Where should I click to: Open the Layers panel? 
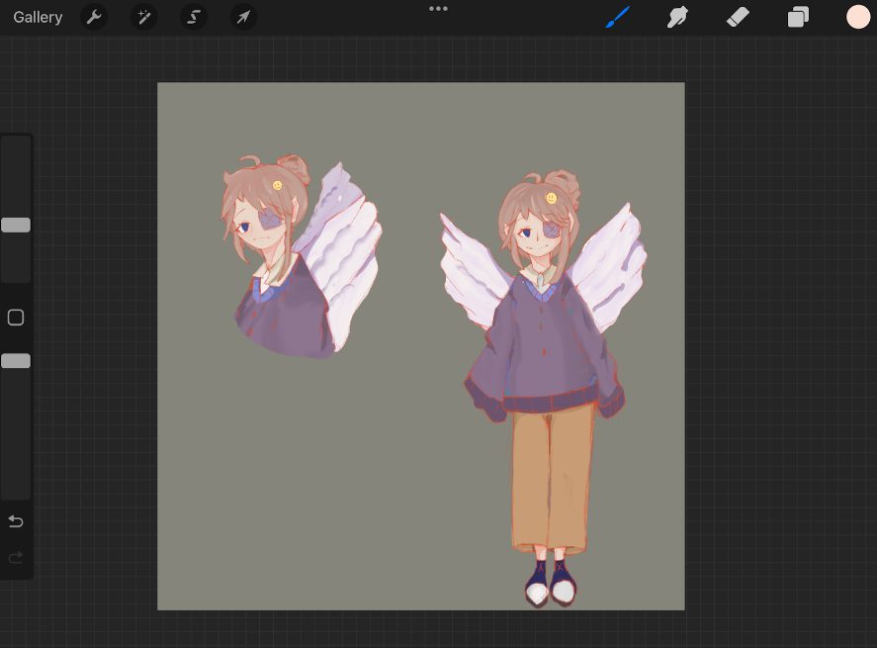tap(798, 18)
